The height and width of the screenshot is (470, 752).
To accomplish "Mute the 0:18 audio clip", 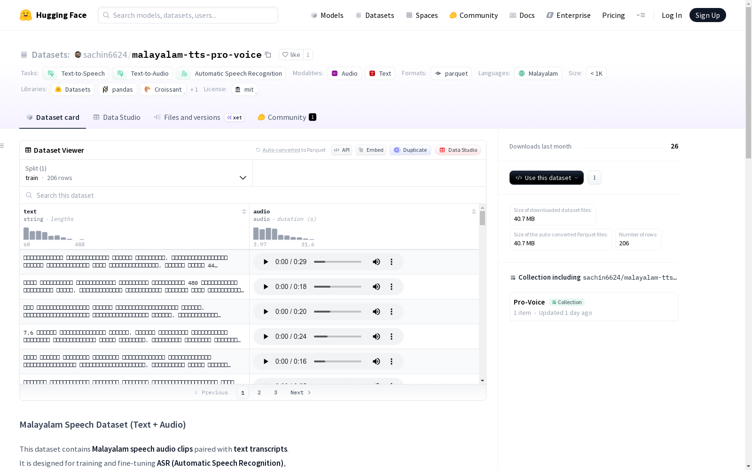I will (x=376, y=287).
